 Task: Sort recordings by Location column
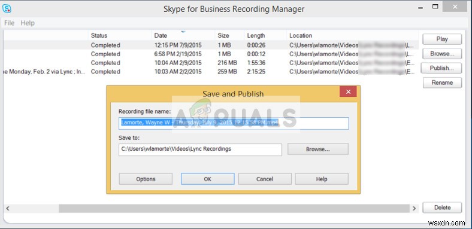[301, 35]
